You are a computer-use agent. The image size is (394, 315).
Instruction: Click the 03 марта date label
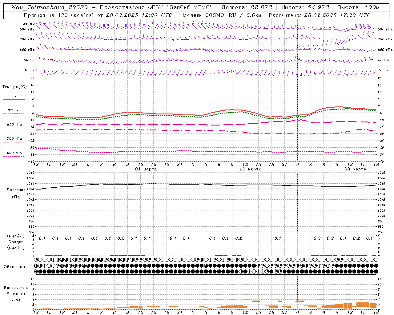point(355,169)
